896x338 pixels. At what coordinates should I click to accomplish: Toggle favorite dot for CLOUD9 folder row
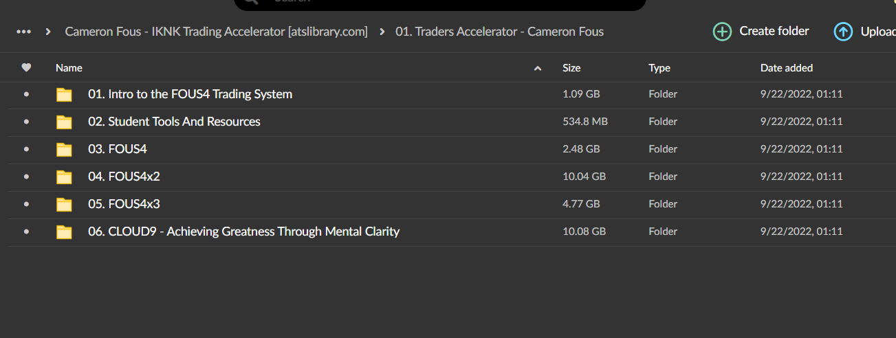click(26, 232)
